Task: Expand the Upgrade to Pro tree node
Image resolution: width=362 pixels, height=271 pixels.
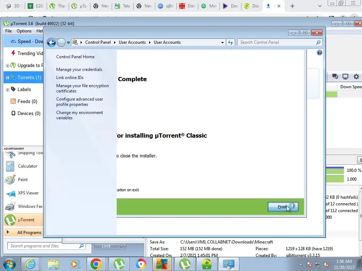Action: point(7,66)
